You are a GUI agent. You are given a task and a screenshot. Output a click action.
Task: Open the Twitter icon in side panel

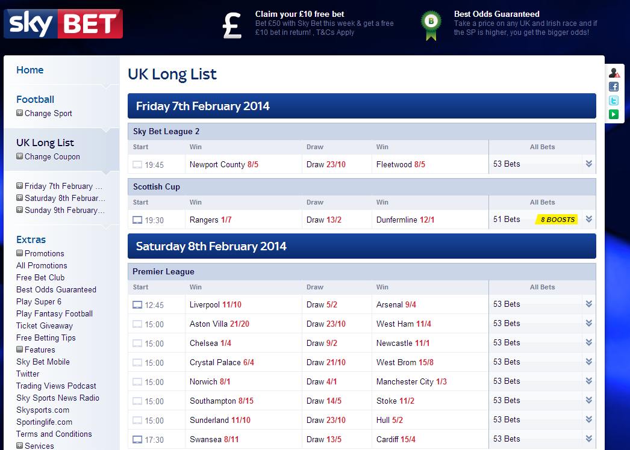coord(614,100)
